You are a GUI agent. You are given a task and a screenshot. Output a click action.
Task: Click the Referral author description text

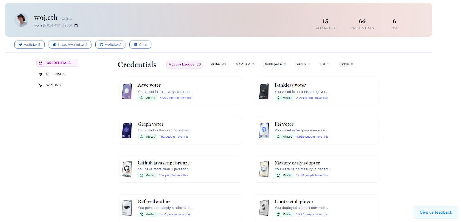click(165, 208)
